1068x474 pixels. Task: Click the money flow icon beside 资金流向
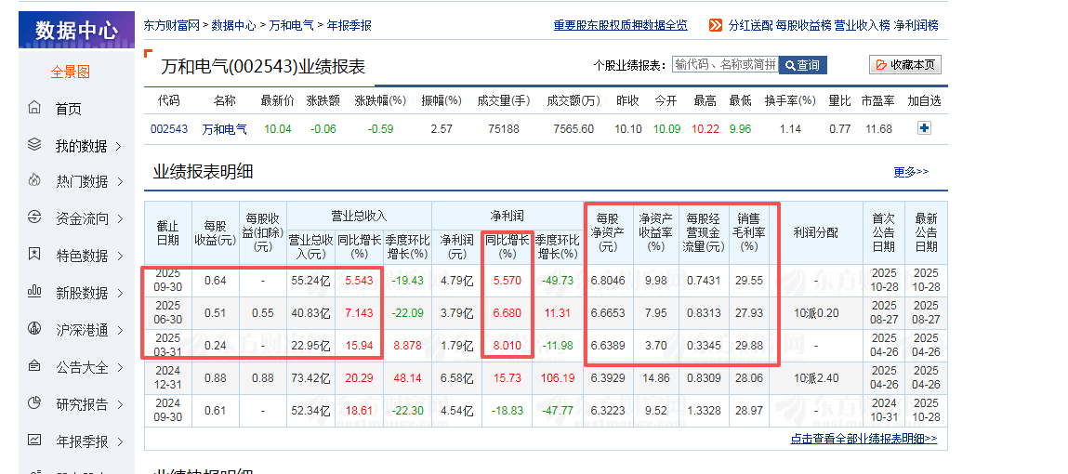point(34,217)
